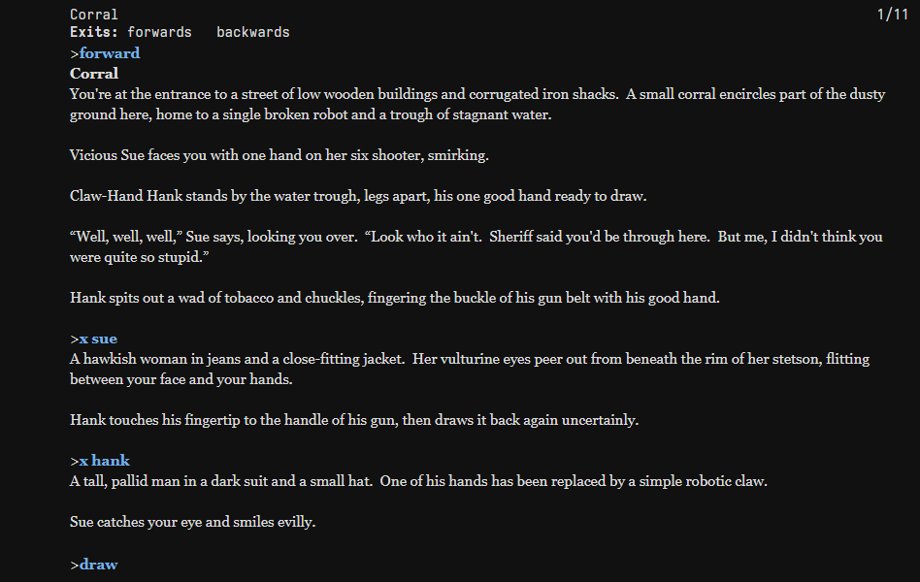
Task: Click the line "Hank touches his fingertip"
Action: (354, 420)
